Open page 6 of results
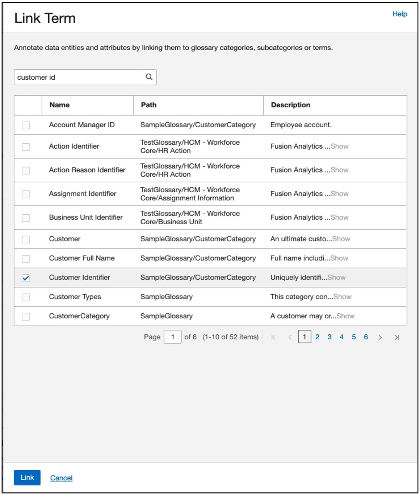The height and width of the screenshot is (495, 420). pos(366,337)
